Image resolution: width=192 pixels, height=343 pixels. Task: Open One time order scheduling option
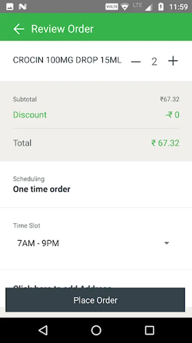tap(42, 189)
